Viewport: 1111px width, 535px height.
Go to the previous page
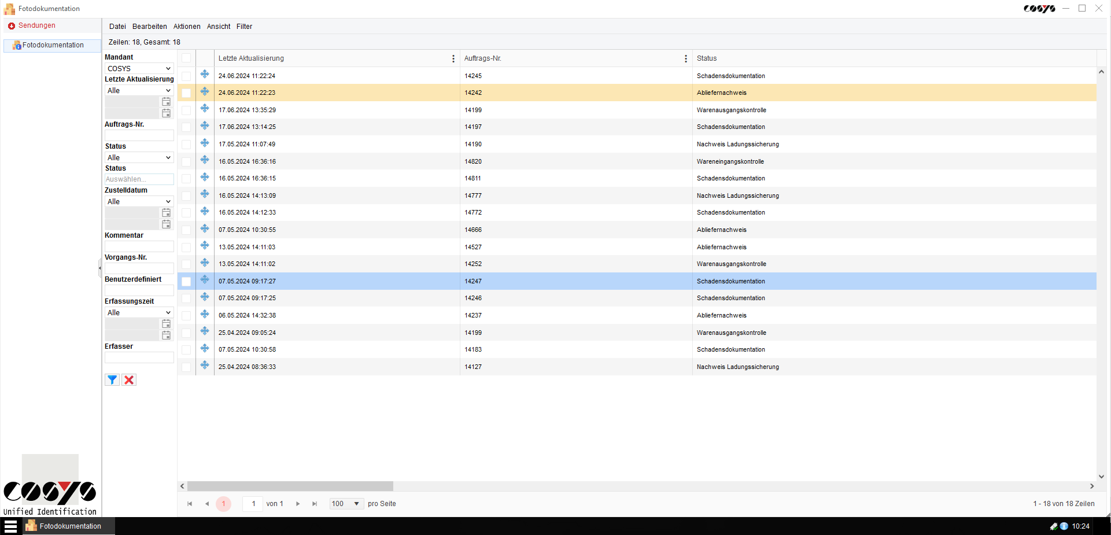[207, 504]
